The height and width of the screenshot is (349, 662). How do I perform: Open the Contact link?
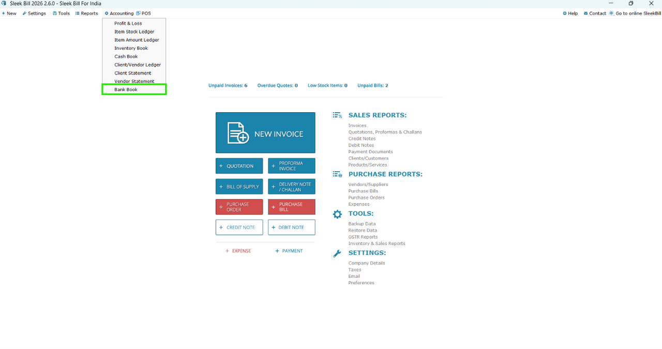pos(595,13)
